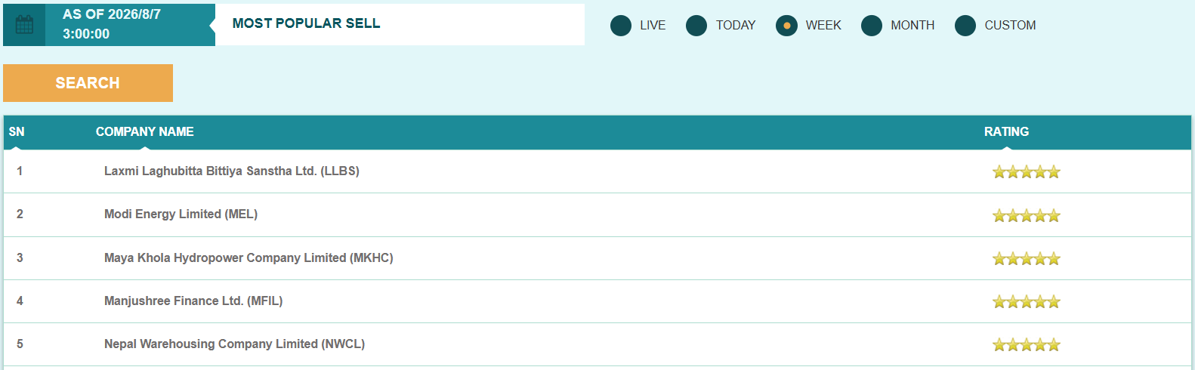Click the orange SEARCH button
1195x370 pixels.
coord(88,83)
